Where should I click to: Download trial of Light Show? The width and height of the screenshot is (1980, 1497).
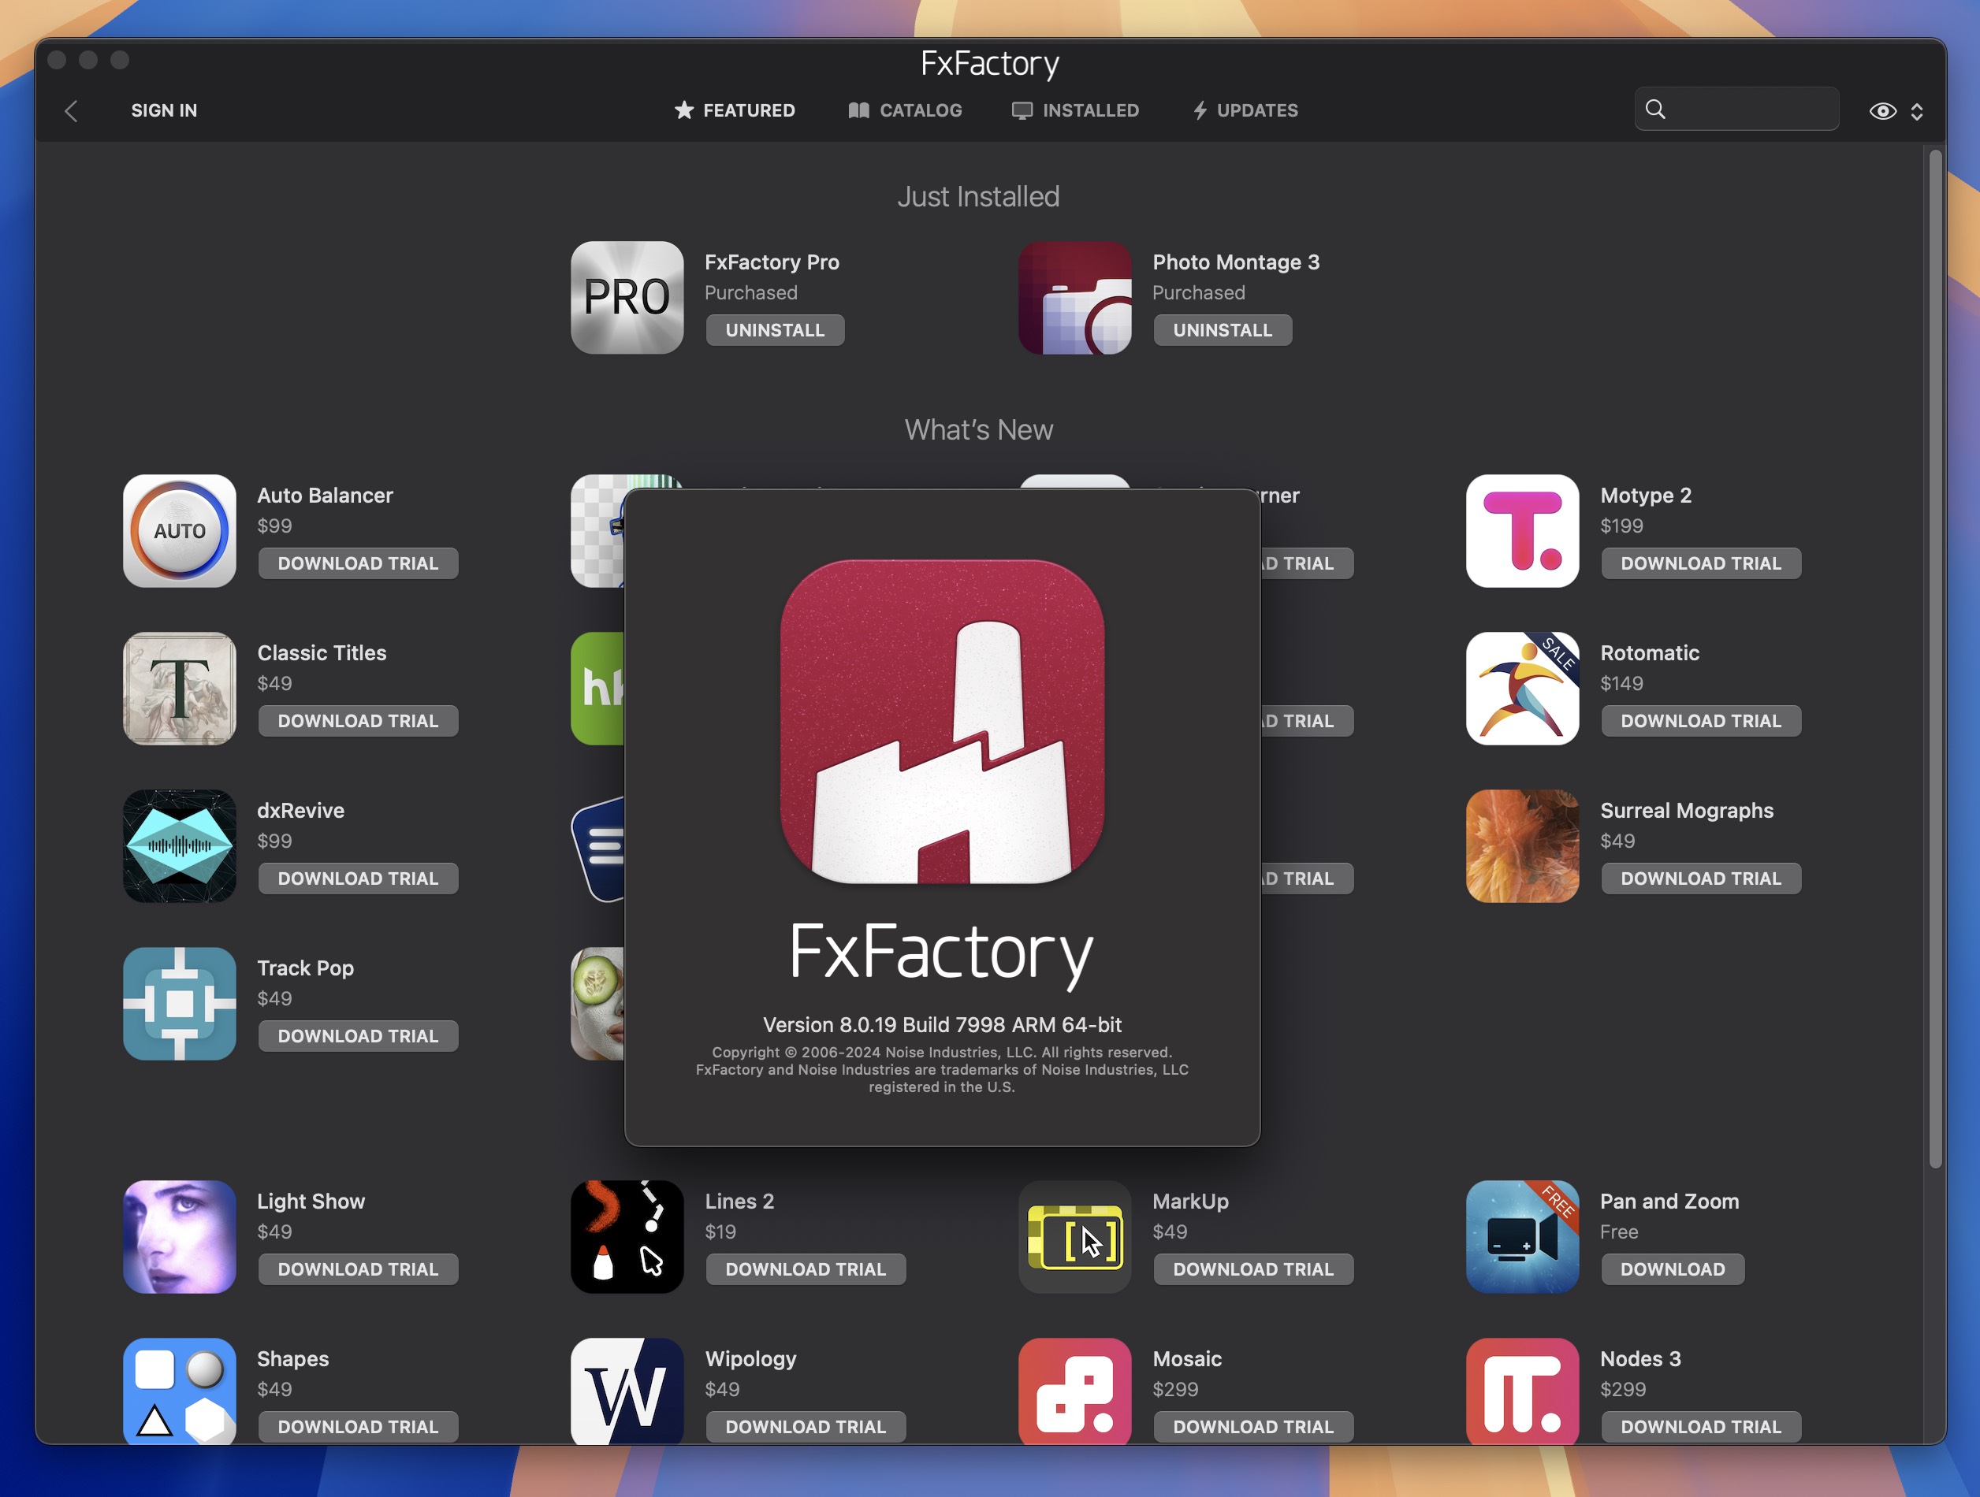(x=358, y=1270)
